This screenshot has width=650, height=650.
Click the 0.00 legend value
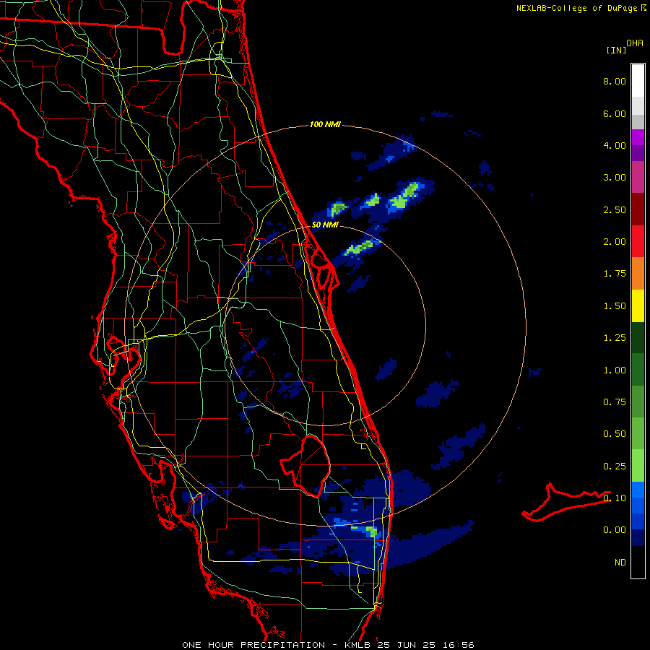pos(615,530)
